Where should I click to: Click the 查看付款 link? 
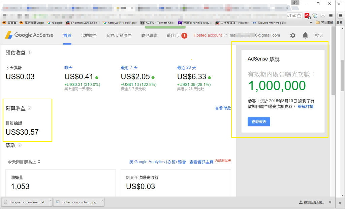[223, 108]
